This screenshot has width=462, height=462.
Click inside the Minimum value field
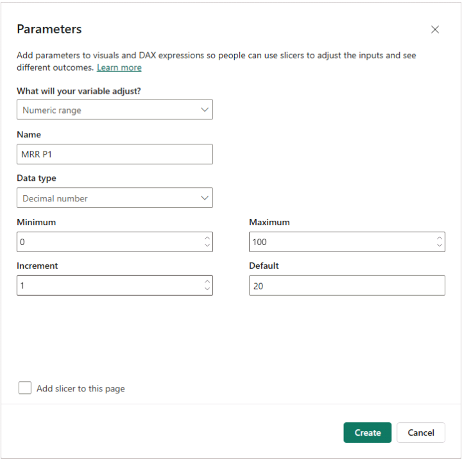pos(106,242)
